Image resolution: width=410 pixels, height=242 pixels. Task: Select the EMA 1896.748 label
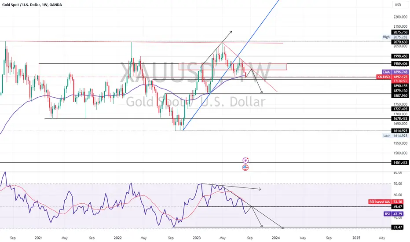pos(395,72)
